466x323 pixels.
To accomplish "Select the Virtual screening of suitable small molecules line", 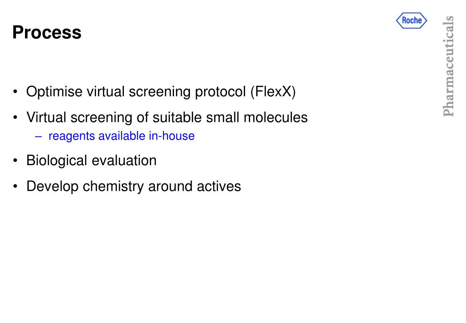I will click(167, 117).
